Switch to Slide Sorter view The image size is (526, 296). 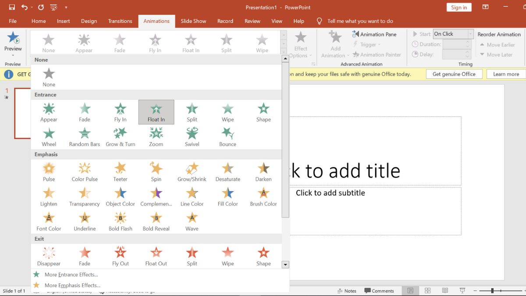(x=427, y=290)
